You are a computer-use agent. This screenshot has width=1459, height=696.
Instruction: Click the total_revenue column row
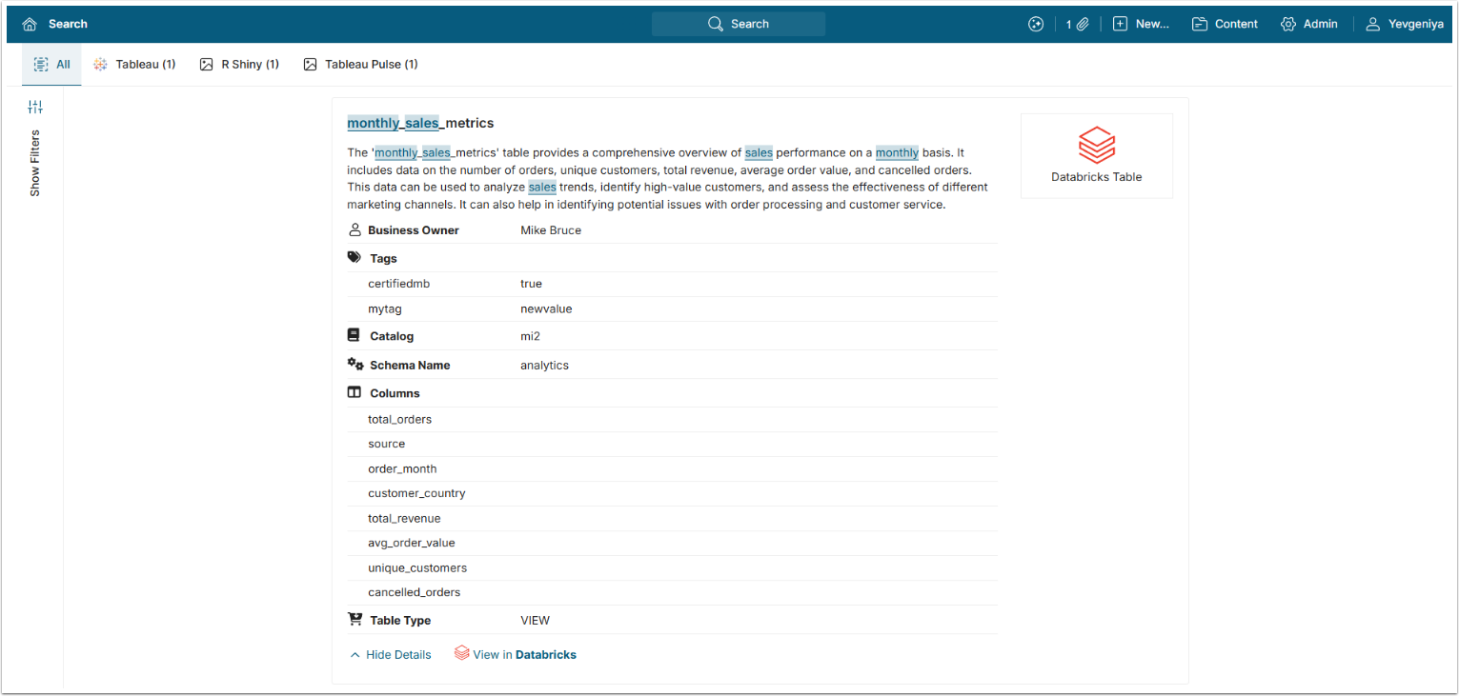(673, 518)
